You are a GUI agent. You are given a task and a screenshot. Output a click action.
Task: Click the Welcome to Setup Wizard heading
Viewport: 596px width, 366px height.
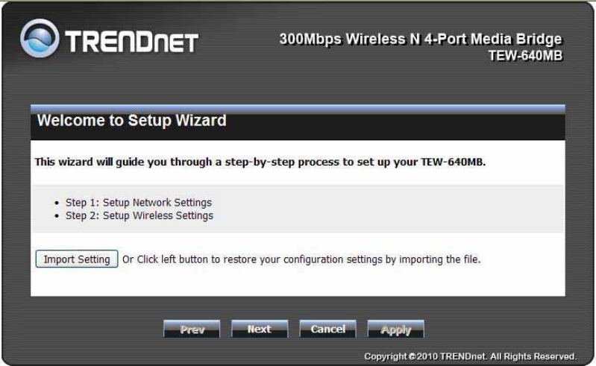pos(131,121)
